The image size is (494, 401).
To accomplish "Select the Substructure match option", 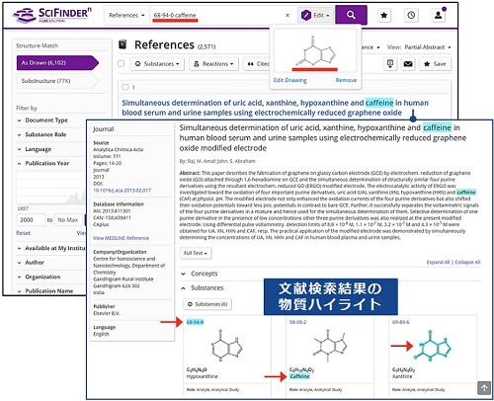I will point(57,81).
